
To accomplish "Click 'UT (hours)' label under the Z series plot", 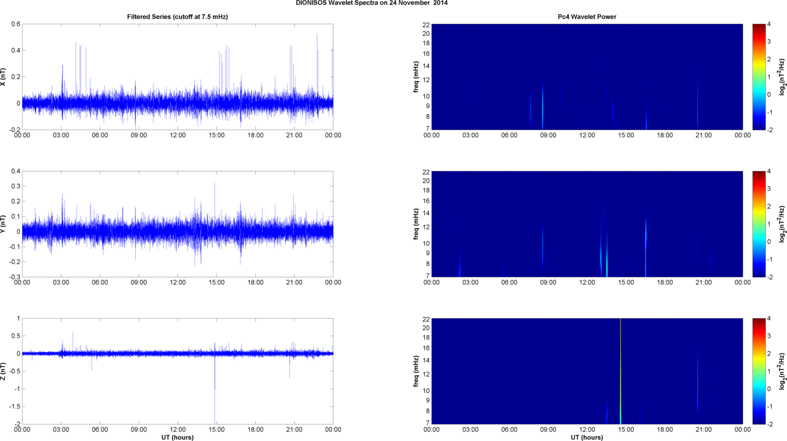I will pyautogui.click(x=178, y=437).
